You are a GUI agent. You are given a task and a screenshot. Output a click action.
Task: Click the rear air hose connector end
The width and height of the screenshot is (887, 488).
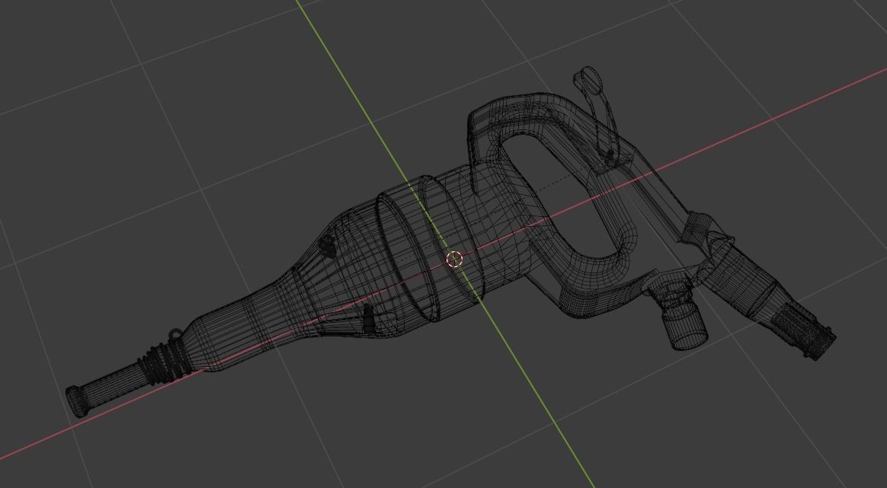[x=805, y=331]
